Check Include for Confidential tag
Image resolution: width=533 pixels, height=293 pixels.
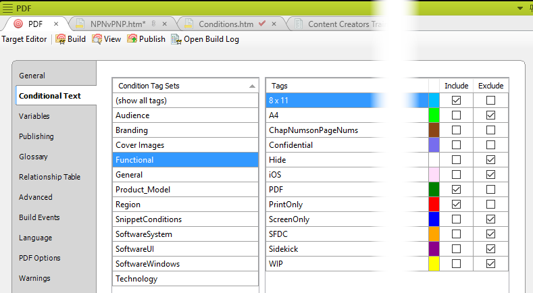pos(457,145)
